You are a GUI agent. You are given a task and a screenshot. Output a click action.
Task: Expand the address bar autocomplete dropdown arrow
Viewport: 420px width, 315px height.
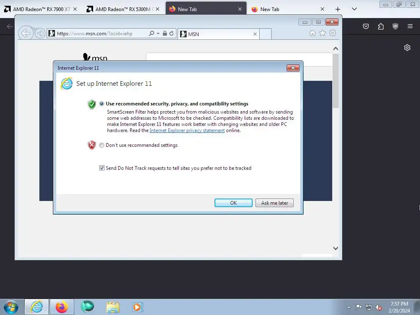click(158, 34)
